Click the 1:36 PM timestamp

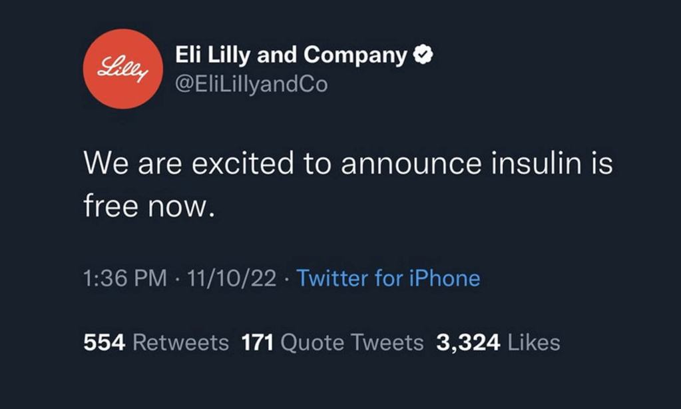pyautogui.click(x=125, y=278)
